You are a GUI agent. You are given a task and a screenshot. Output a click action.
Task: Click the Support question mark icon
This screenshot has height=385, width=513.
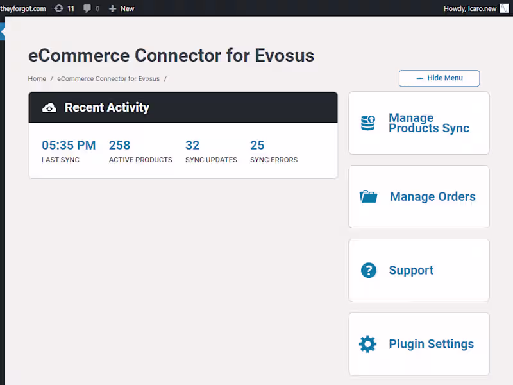pyautogui.click(x=369, y=270)
